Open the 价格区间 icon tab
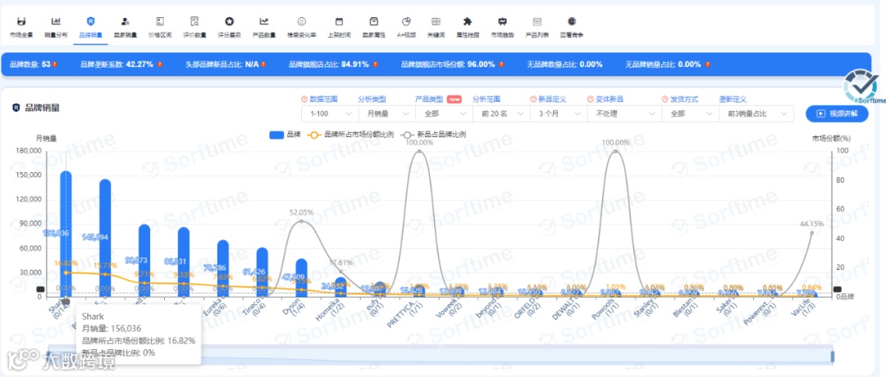The width and height of the screenshot is (886, 377). (x=159, y=27)
